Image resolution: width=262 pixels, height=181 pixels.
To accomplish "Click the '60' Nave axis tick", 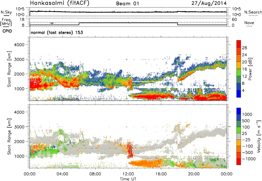I will point(234,20).
